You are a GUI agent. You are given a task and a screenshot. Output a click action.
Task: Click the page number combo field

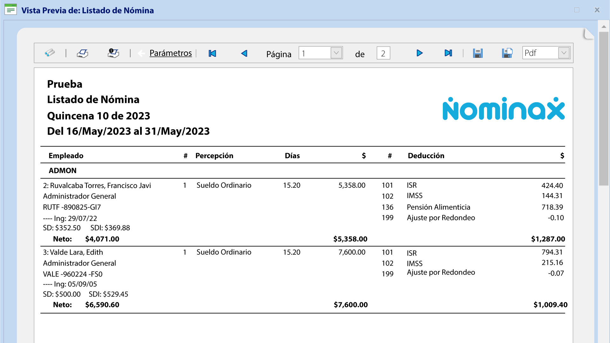pos(315,53)
